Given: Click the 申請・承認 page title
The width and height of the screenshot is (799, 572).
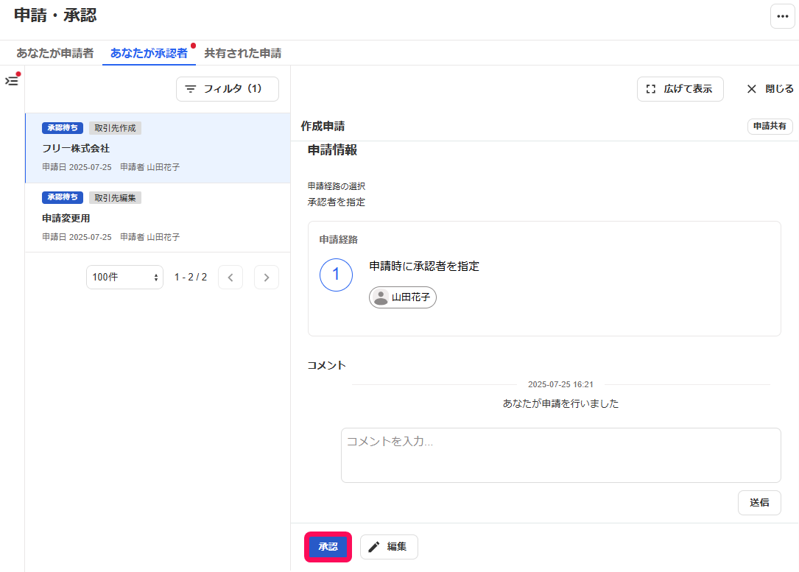Looking at the screenshot, I should [x=55, y=15].
